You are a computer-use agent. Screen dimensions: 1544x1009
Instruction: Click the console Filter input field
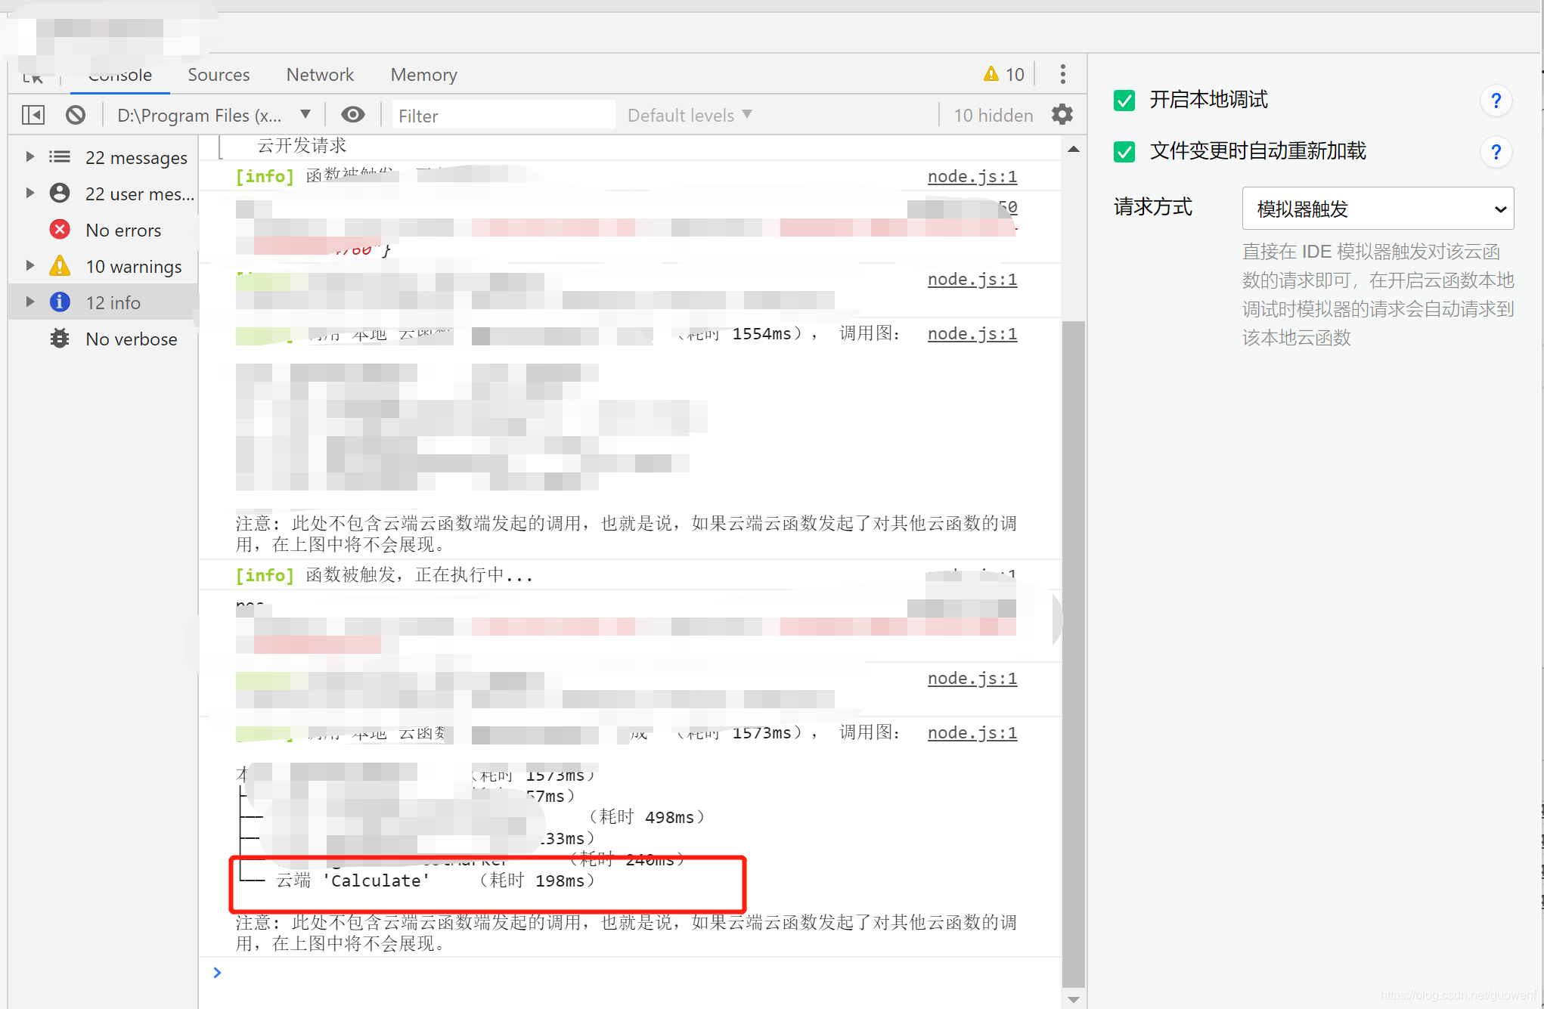pyautogui.click(x=503, y=116)
